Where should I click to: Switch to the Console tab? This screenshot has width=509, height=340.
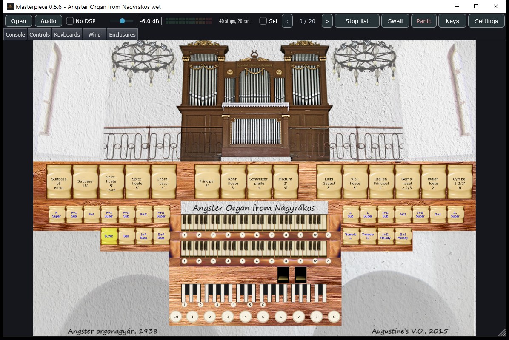(x=15, y=35)
